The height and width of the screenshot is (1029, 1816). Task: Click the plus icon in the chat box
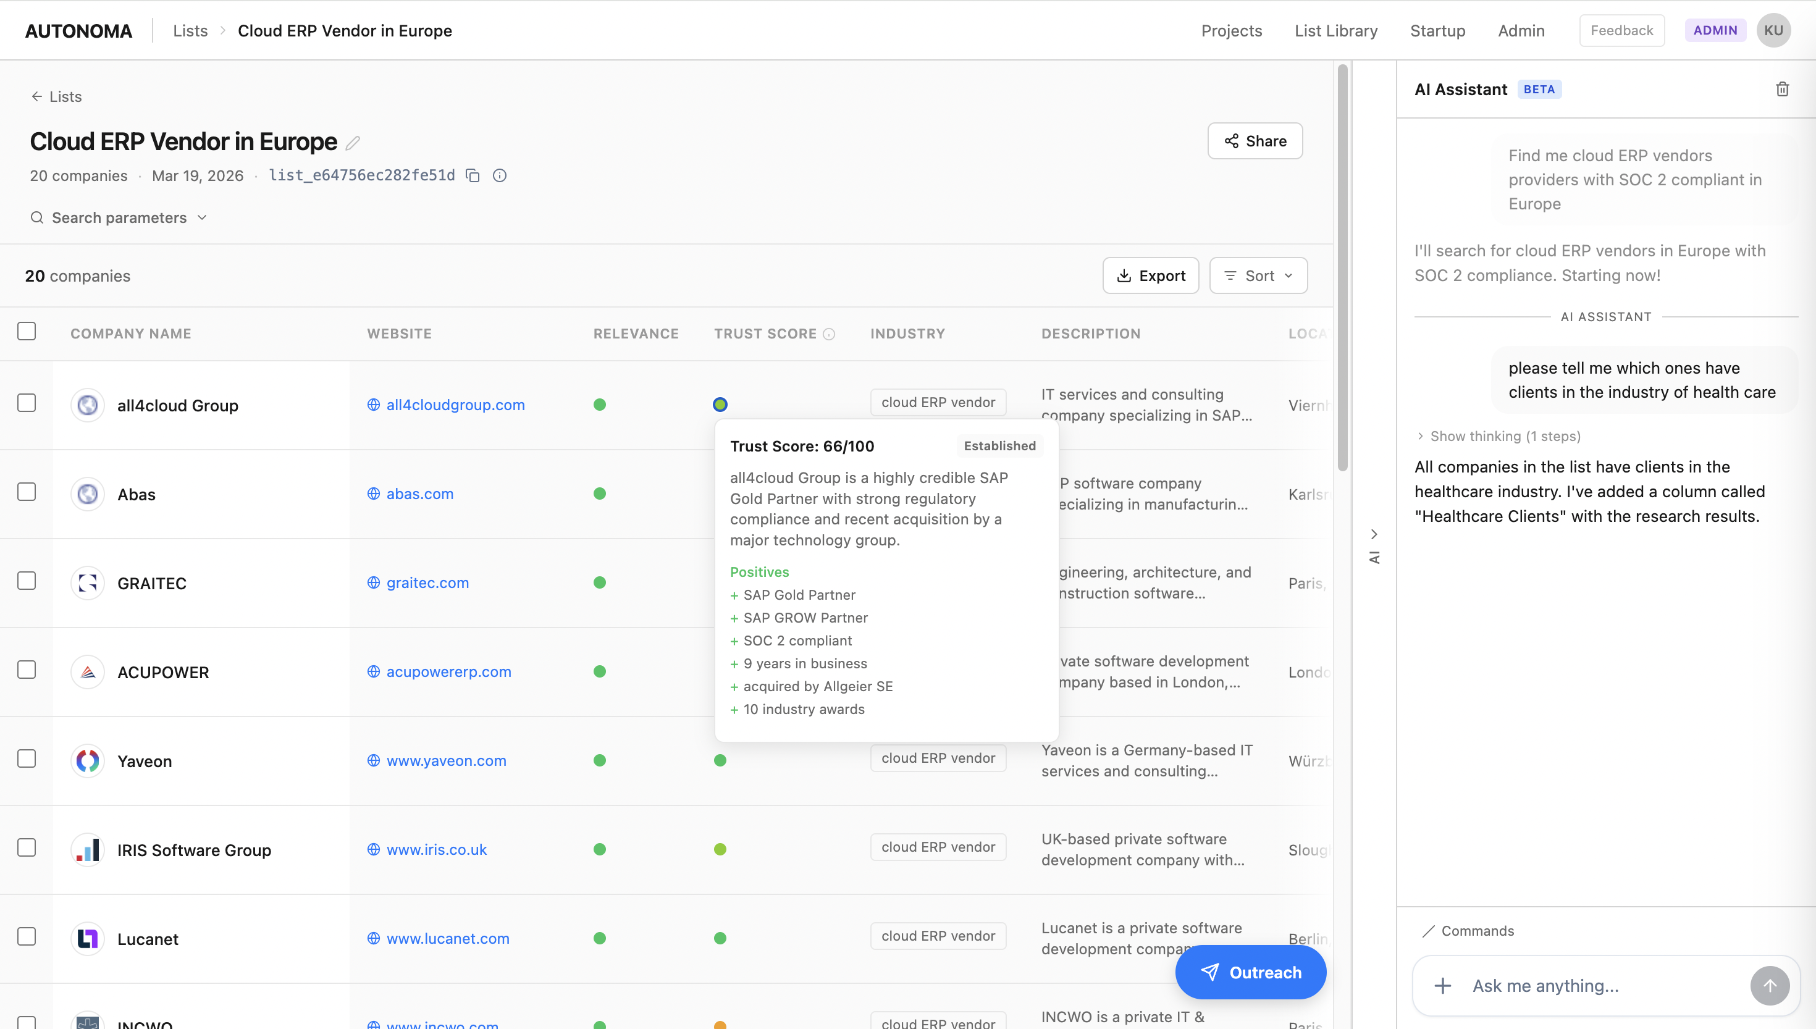coord(1442,985)
